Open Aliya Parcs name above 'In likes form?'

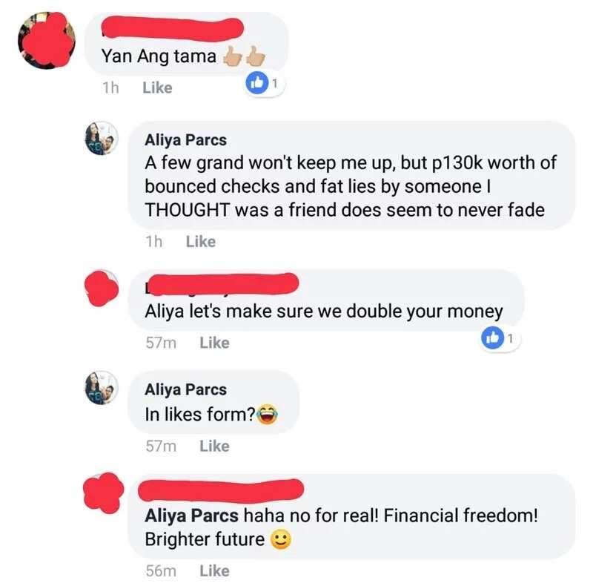point(186,389)
